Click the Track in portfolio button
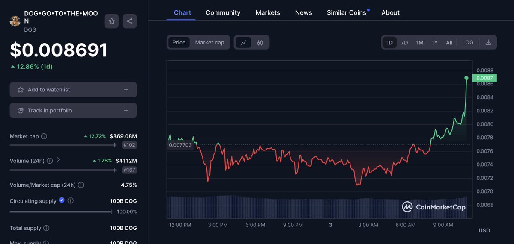Screen dimensions: 514x244 73,110
